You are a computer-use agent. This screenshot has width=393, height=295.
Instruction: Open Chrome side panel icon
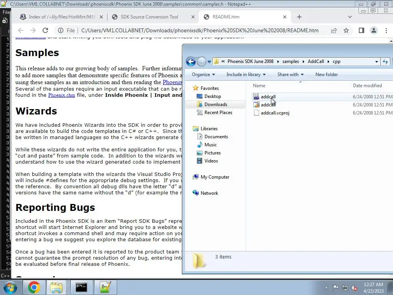pos(361,30)
